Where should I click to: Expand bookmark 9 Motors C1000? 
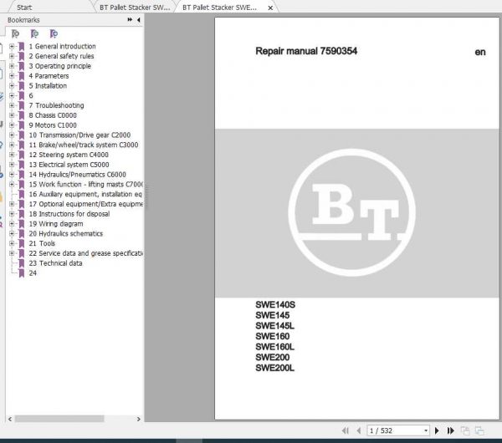12,125
